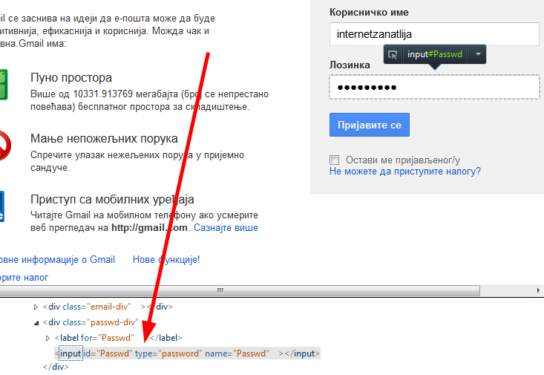The image size is (544, 375).
Task: Collapse the div class passwd-div node
Action: click(36, 323)
